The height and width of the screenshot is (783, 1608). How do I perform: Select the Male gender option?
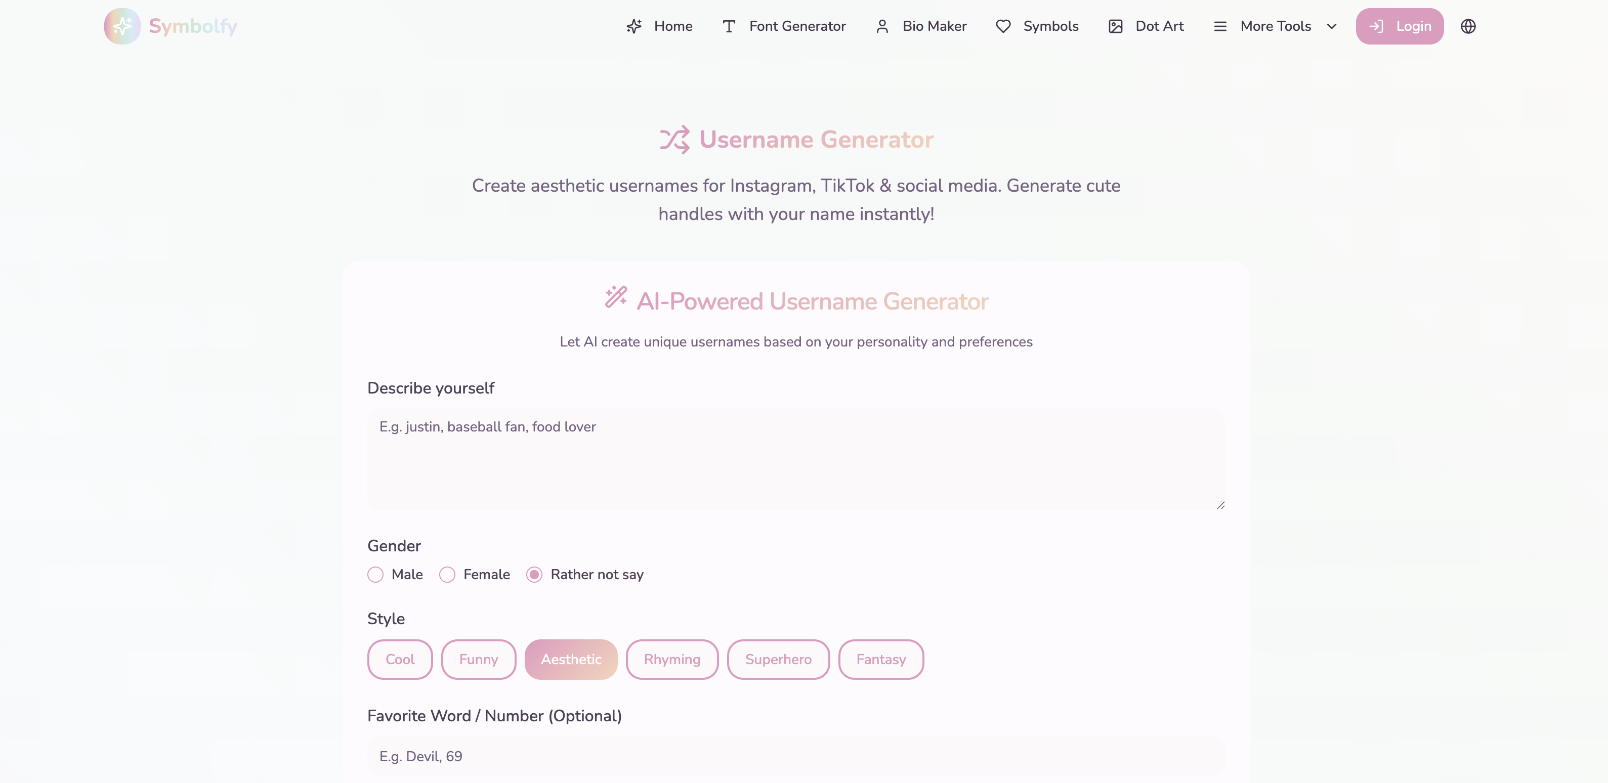coord(376,575)
